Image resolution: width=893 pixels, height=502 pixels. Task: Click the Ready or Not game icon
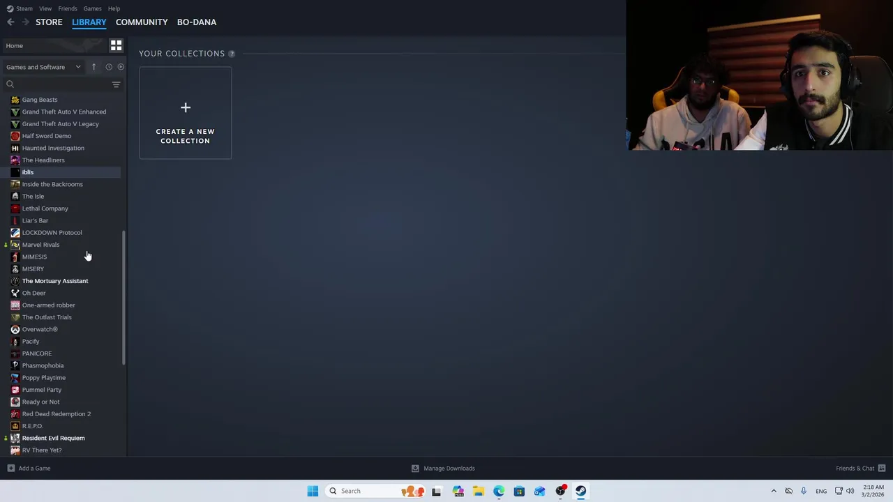click(15, 402)
